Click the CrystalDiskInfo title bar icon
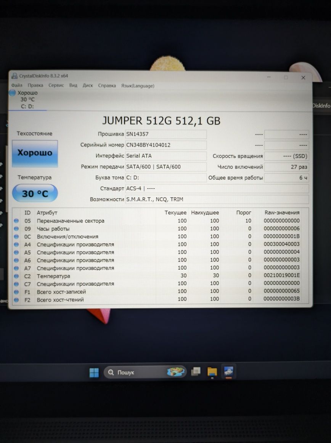This screenshot has height=443, width=331. pos(14,76)
